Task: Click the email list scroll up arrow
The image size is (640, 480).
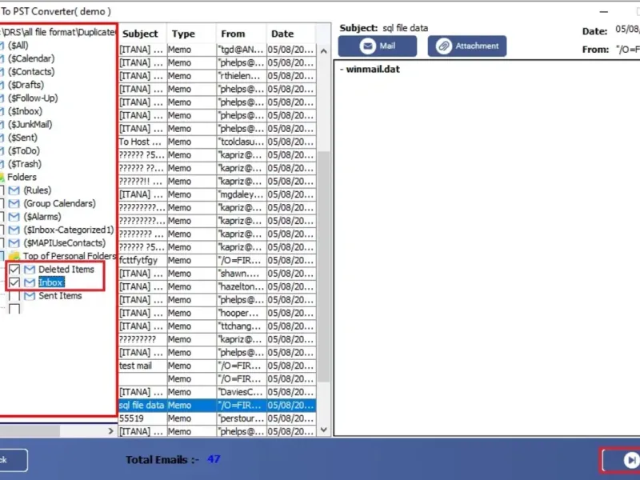Action: tap(324, 51)
